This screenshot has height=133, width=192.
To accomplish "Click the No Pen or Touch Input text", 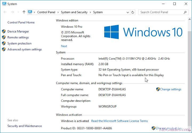I will (x=131, y=75).
